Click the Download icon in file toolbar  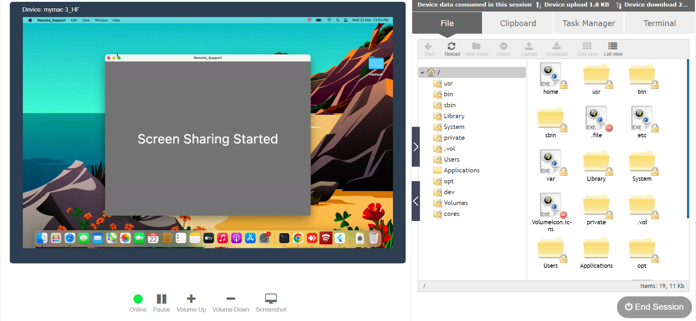pyautogui.click(x=556, y=46)
